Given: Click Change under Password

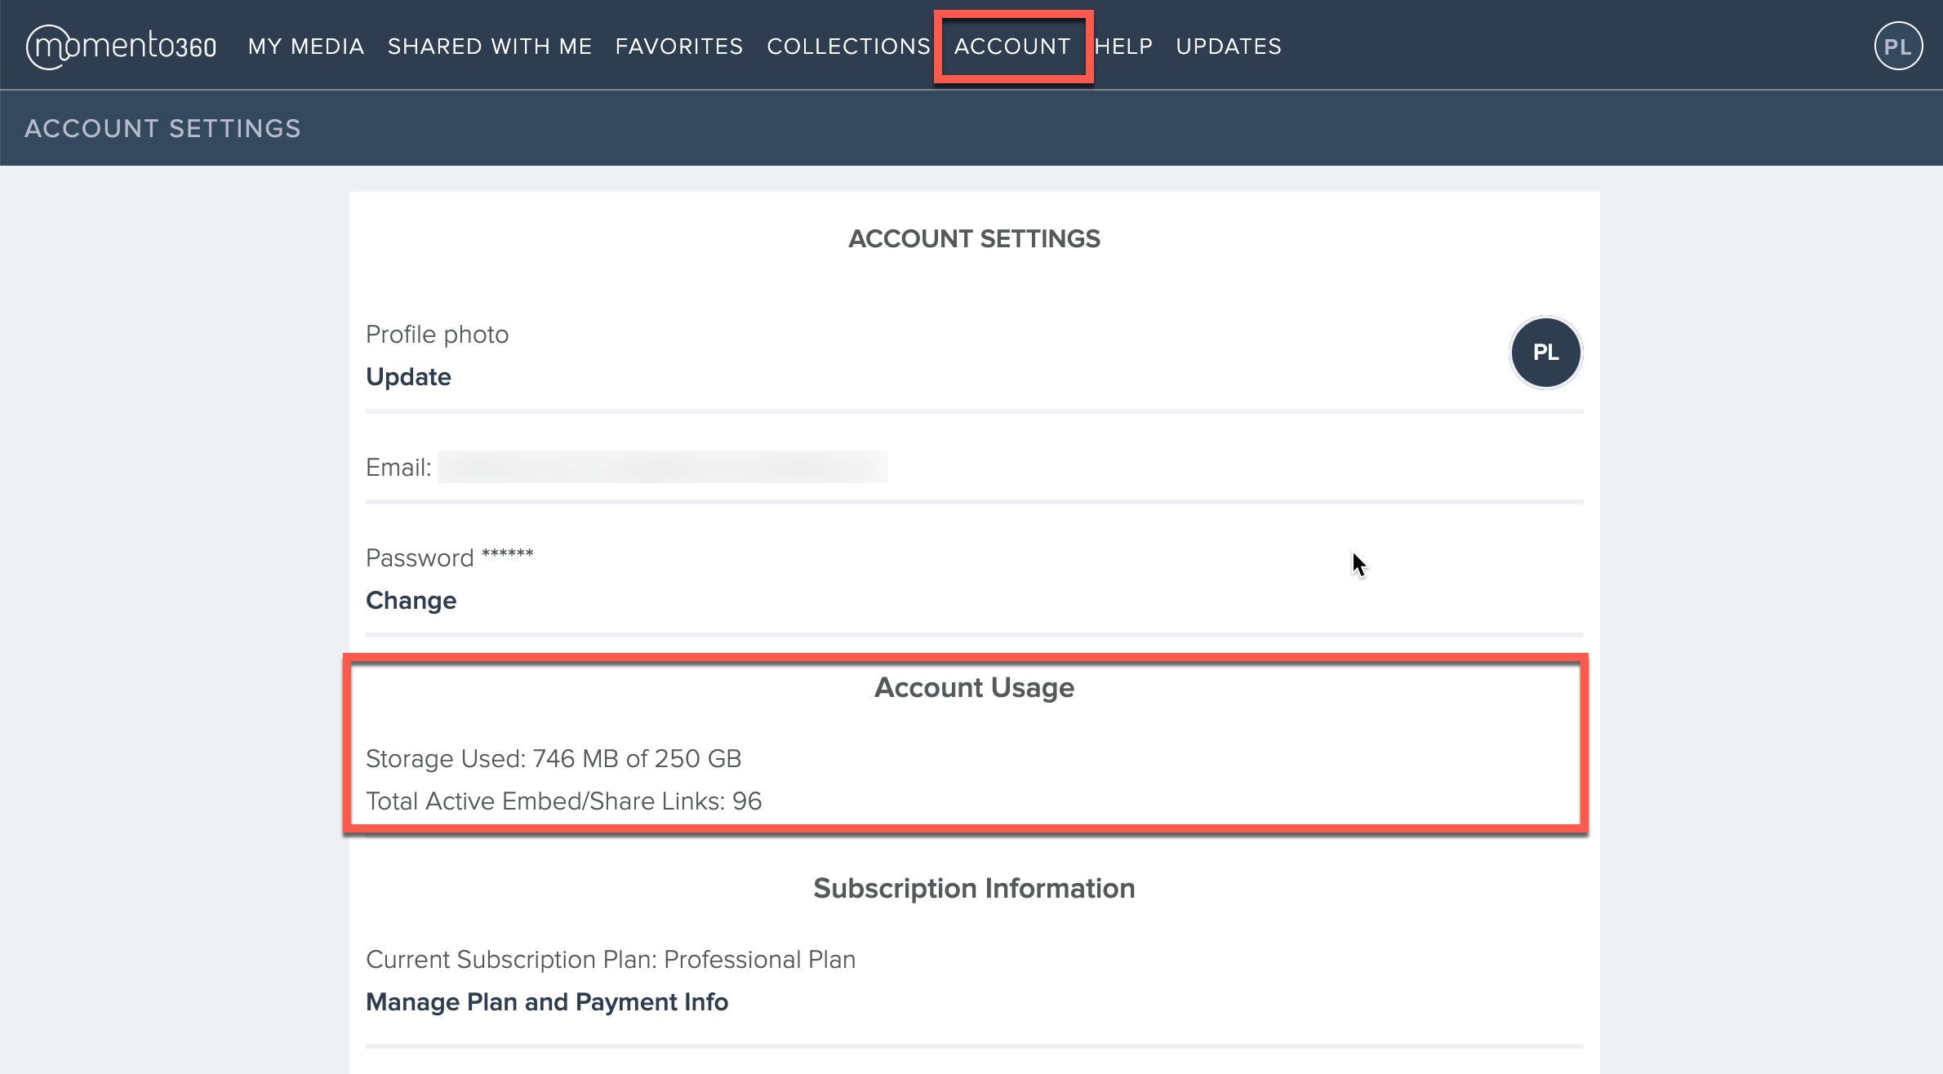Looking at the screenshot, I should click(411, 601).
